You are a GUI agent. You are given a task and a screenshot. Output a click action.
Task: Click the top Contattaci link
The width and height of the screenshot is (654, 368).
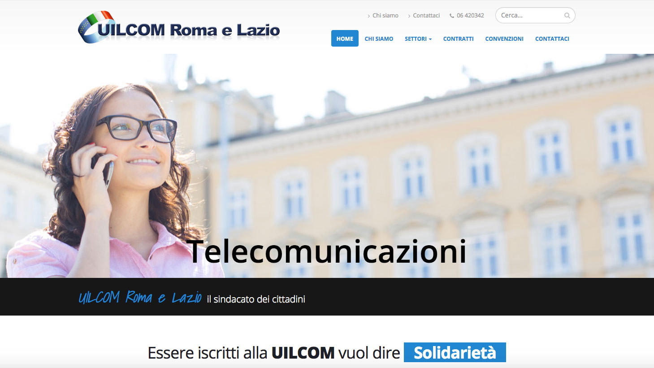click(x=426, y=15)
